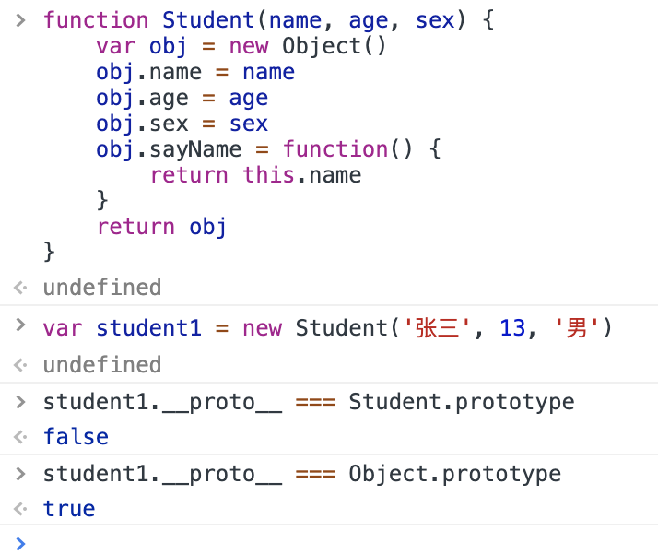Screen dimensions: 658x555
Task: Click the output arrow beside second undefined
Action: point(20,365)
